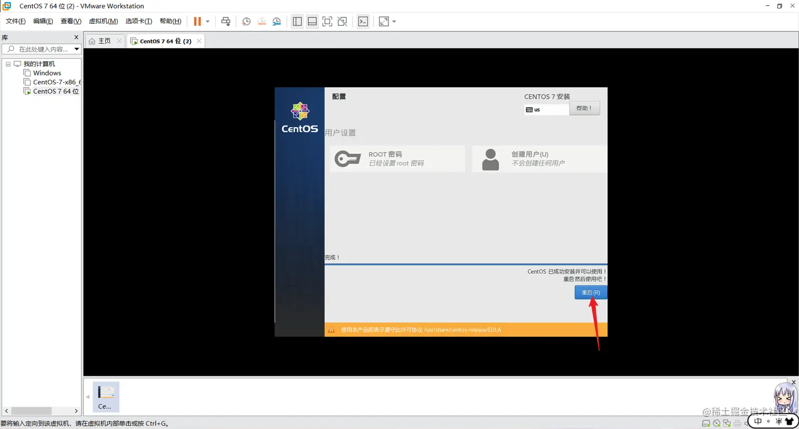Image resolution: width=799 pixels, height=429 pixels.
Task: Click the VMware application icon in title bar
Action: 7,6
